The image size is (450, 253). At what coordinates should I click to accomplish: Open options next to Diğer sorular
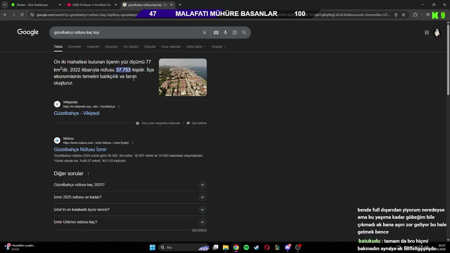pos(88,174)
